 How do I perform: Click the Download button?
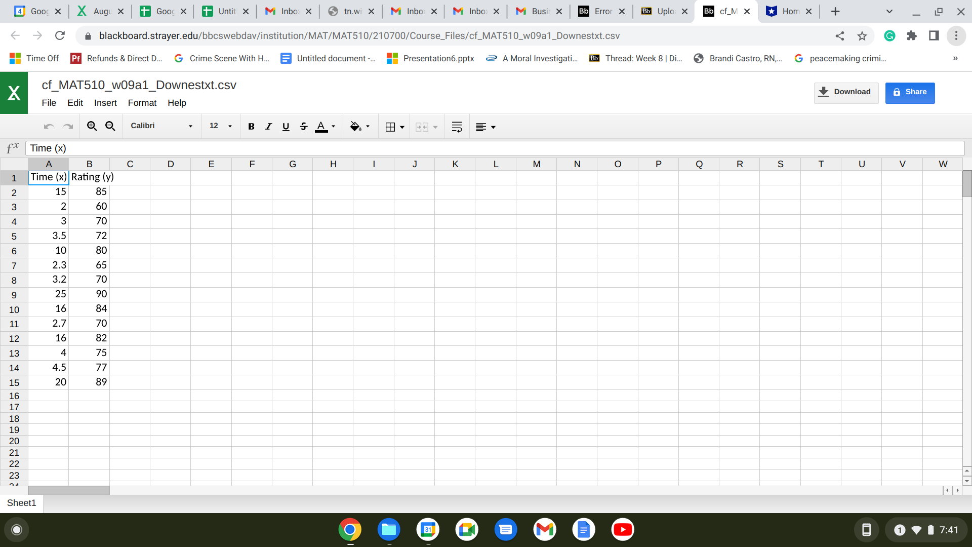[845, 92]
